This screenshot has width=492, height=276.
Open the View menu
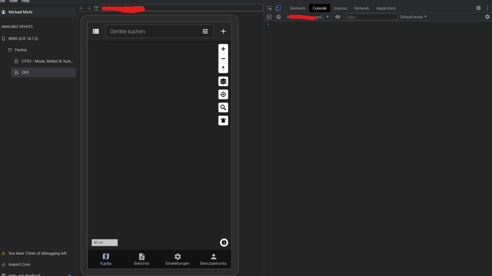pos(13,1)
